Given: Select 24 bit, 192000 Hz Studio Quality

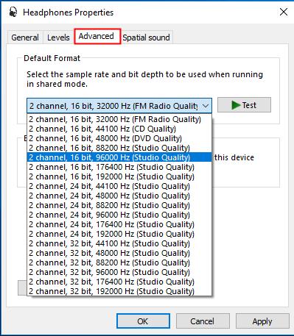Looking at the screenshot, I should (x=119, y=234).
